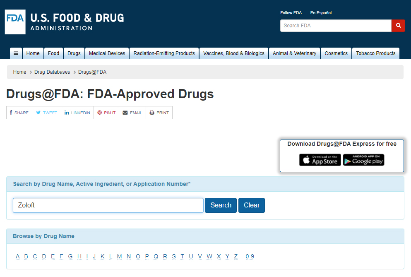
Task: Open the Cosmetics tab
Action: [x=336, y=53]
